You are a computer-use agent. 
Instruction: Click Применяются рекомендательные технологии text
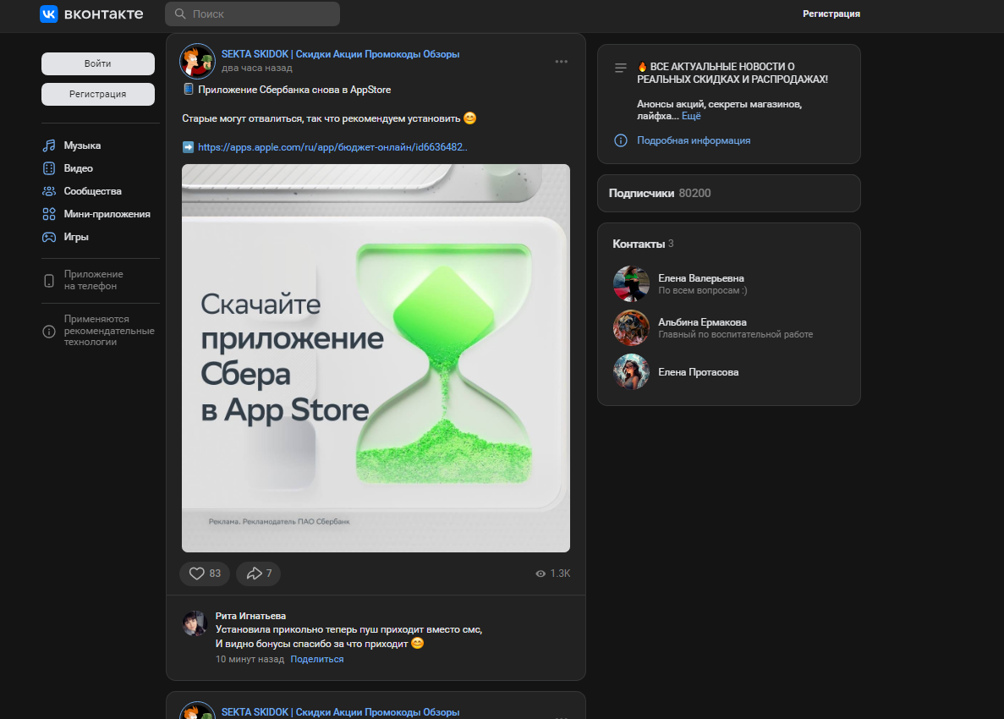pos(109,331)
